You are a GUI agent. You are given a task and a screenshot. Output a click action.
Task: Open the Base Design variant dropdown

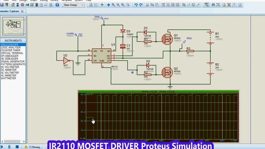tap(74, 5)
